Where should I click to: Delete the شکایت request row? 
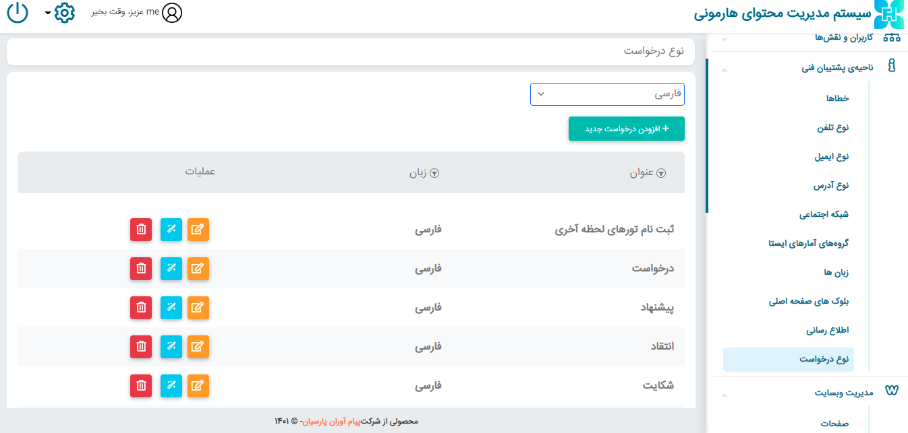tap(141, 386)
